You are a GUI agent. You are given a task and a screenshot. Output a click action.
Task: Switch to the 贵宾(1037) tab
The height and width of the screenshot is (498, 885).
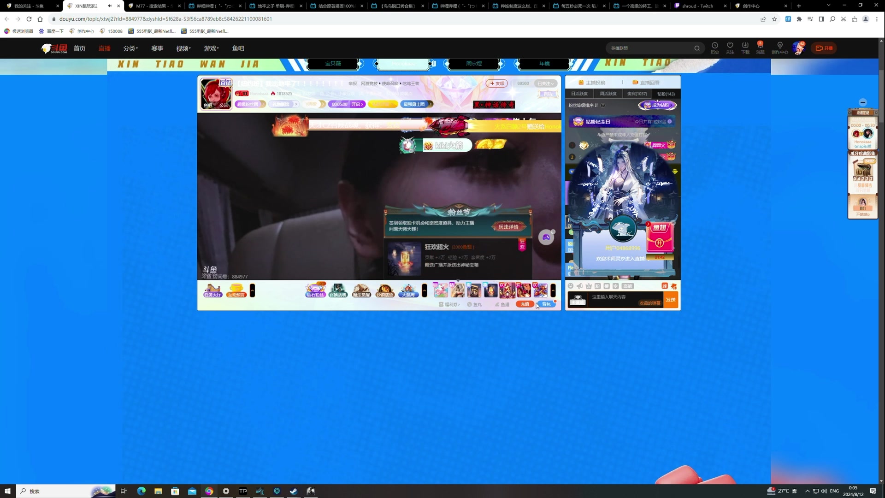tap(637, 94)
